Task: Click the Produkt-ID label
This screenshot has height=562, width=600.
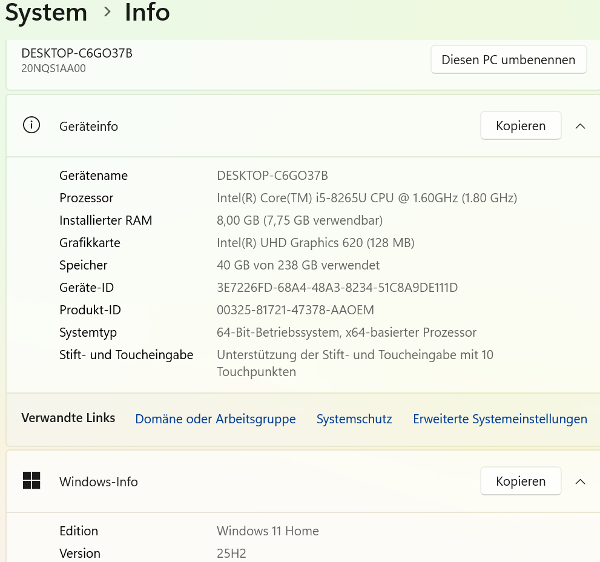Action: click(x=90, y=309)
